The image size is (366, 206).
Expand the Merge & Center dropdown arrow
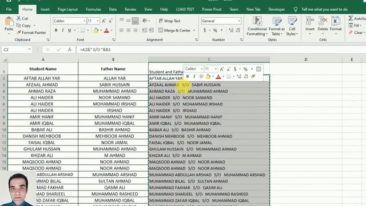(x=194, y=30)
